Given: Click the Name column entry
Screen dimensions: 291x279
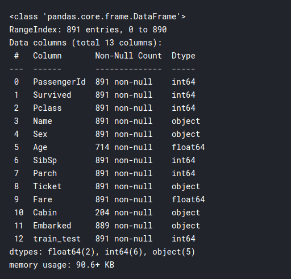Looking at the screenshot, I should pyautogui.click(x=43, y=121).
